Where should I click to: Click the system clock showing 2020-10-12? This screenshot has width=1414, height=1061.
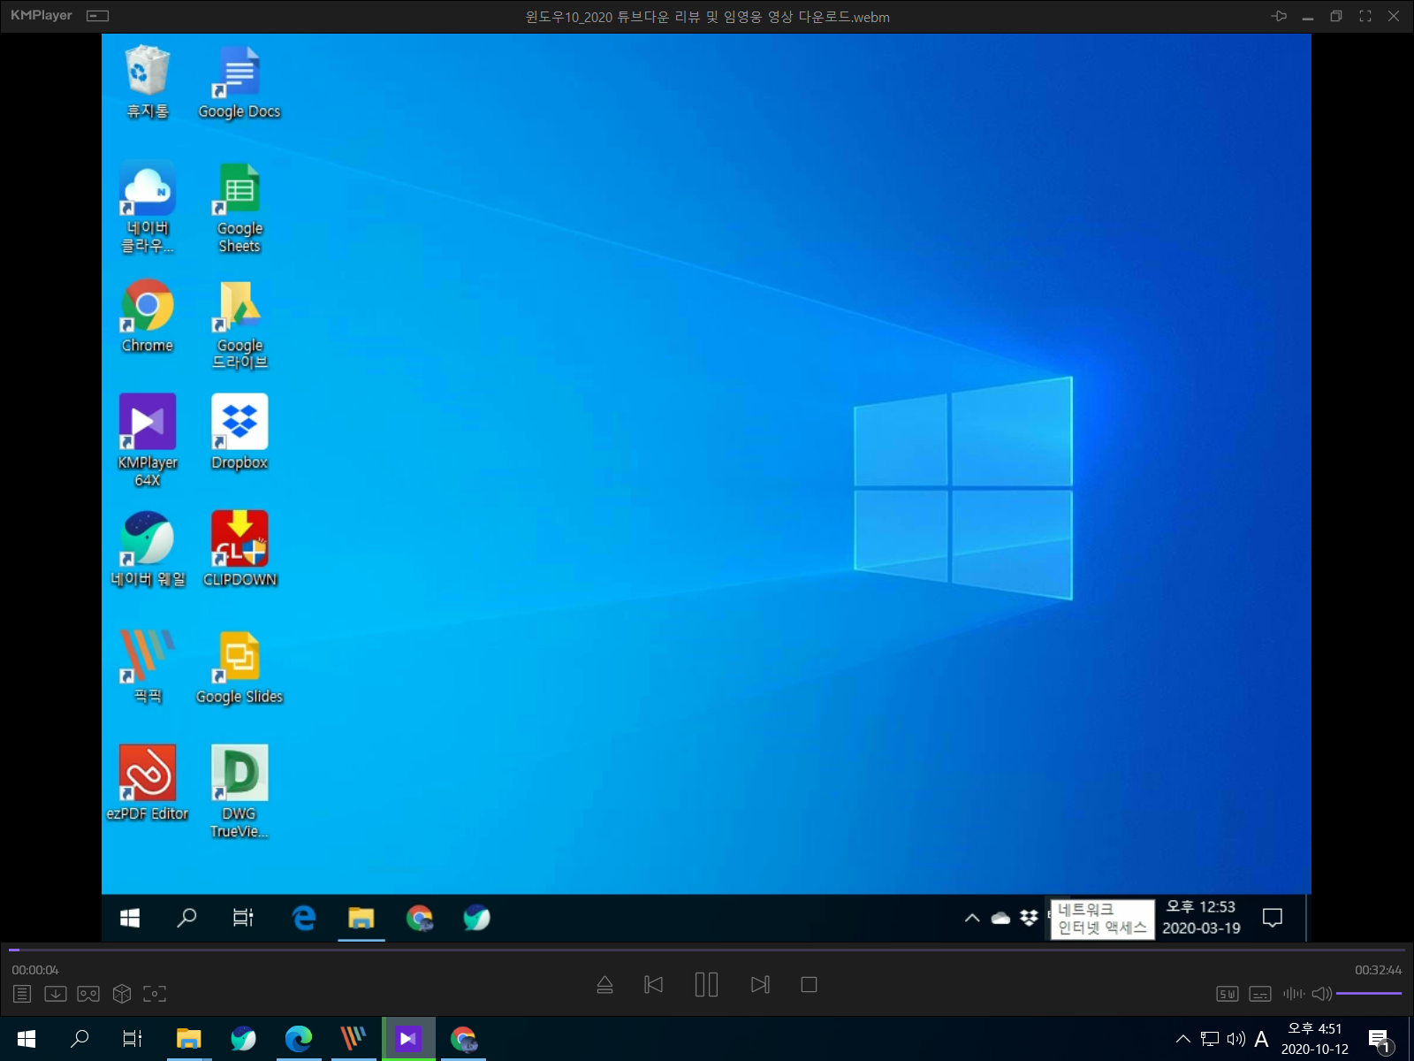[x=1315, y=1039]
